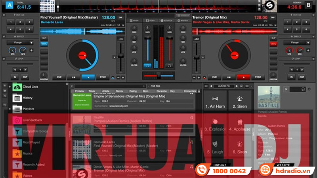This screenshot has height=178, width=317.
Task: Enable SLIP mode on deck B
Action: point(273,38)
